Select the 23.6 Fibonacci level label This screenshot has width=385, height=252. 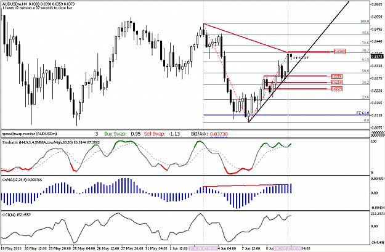[x=365, y=97]
